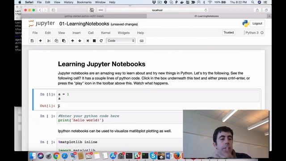Open the Safari Window menu

pos(100,2)
